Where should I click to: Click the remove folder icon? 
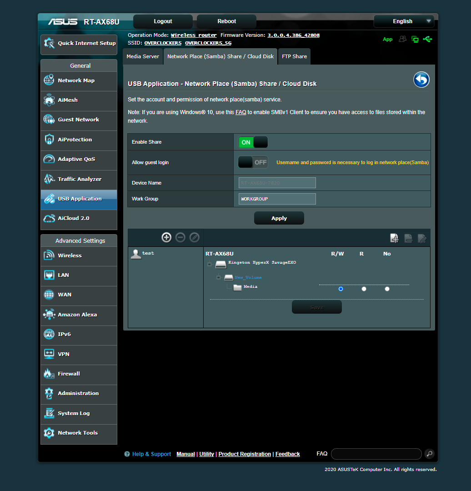pyautogui.click(x=408, y=238)
